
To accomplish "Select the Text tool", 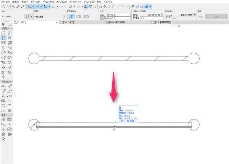I will pos(3,96).
